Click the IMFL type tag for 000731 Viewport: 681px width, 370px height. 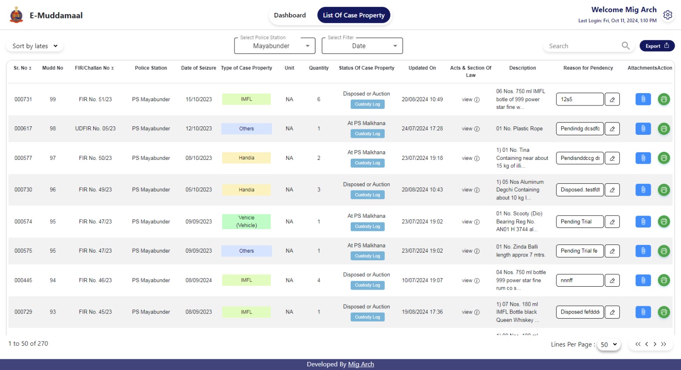click(246, 99)
